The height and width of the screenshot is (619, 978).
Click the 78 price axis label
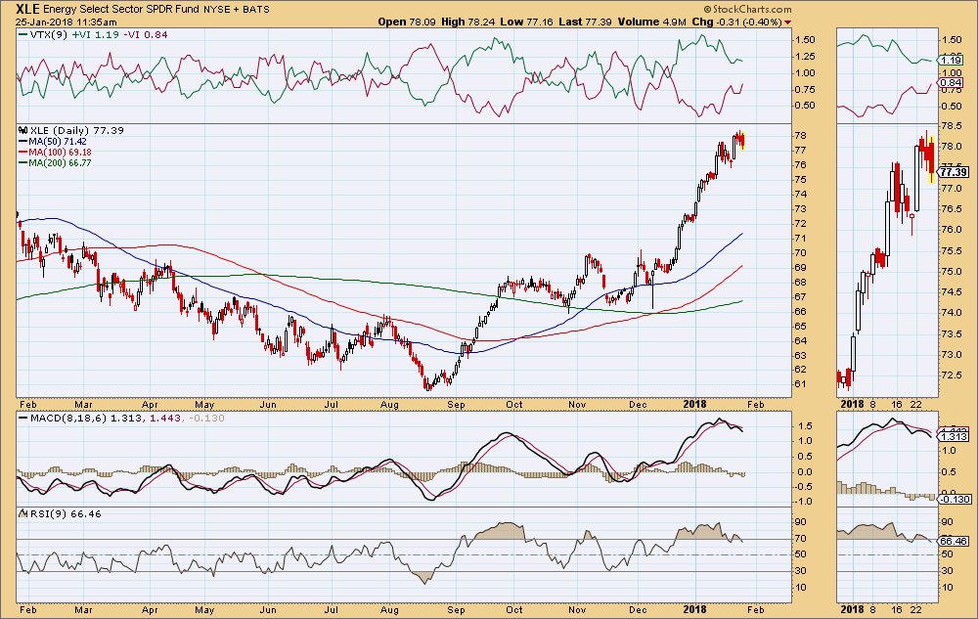click(802, 136)
